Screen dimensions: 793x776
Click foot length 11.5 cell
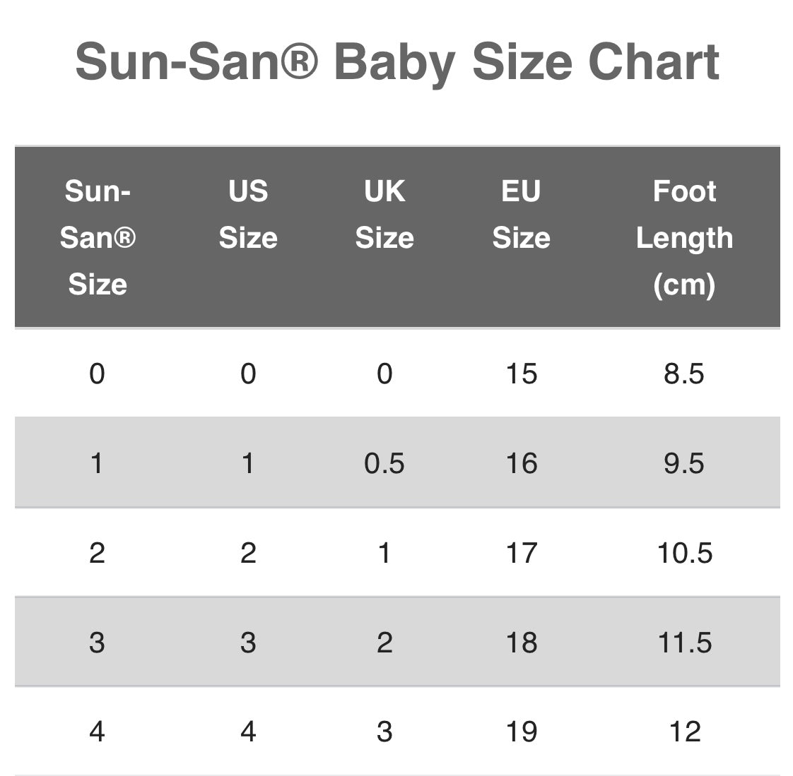tap(684, 643)
